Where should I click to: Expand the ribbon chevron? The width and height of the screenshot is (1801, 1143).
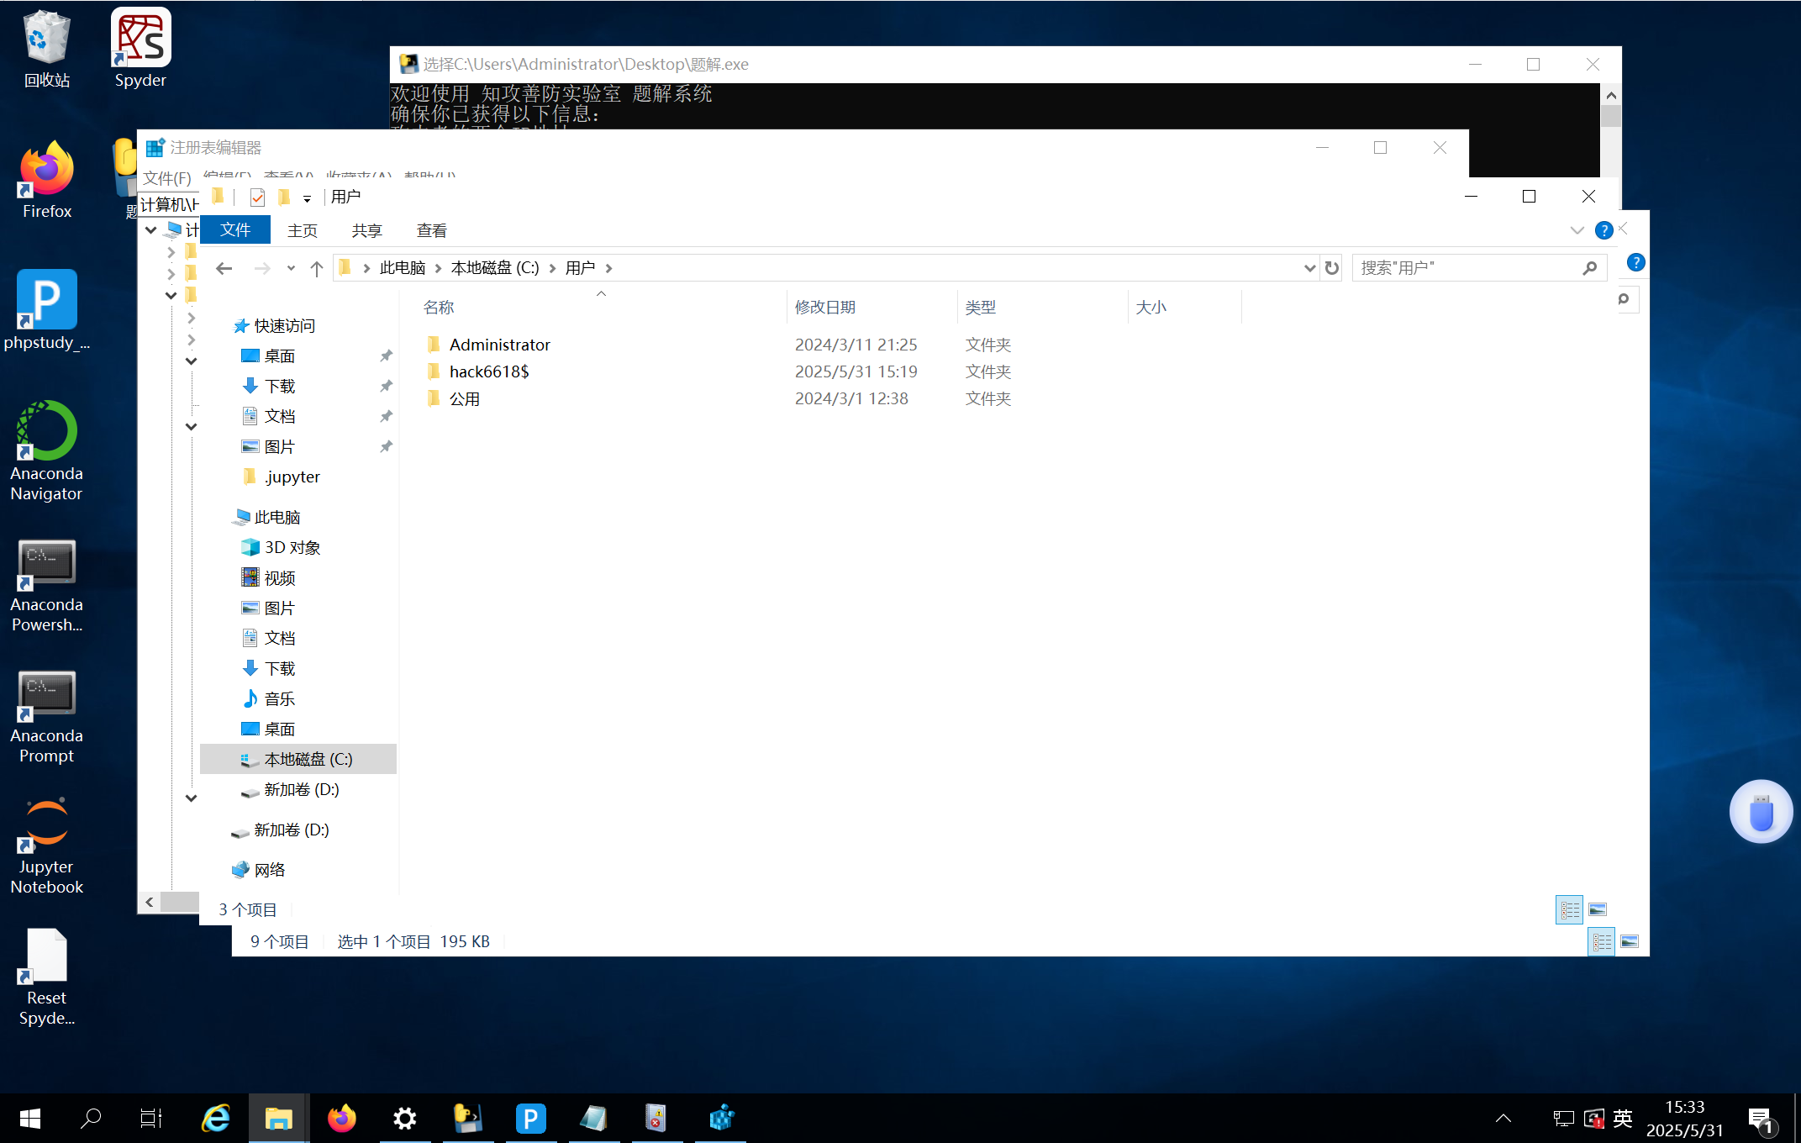click(x=1577, y=230)
